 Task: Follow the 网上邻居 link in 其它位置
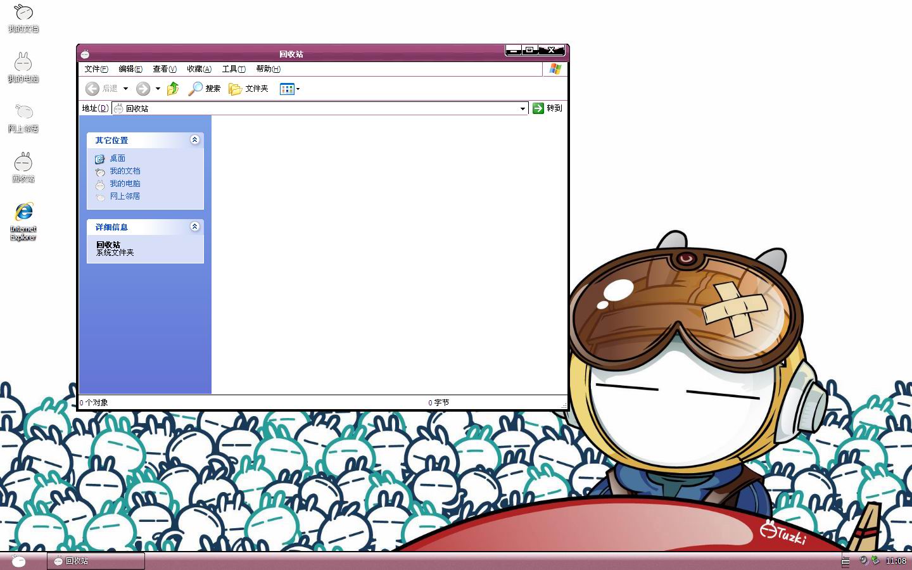125,196
